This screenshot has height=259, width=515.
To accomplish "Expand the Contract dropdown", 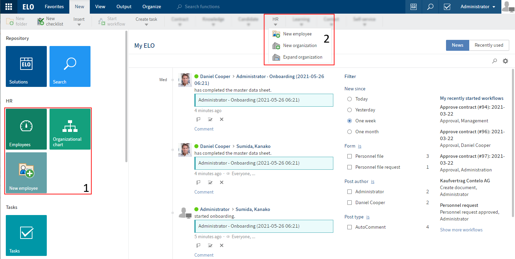I will point(180,21).
